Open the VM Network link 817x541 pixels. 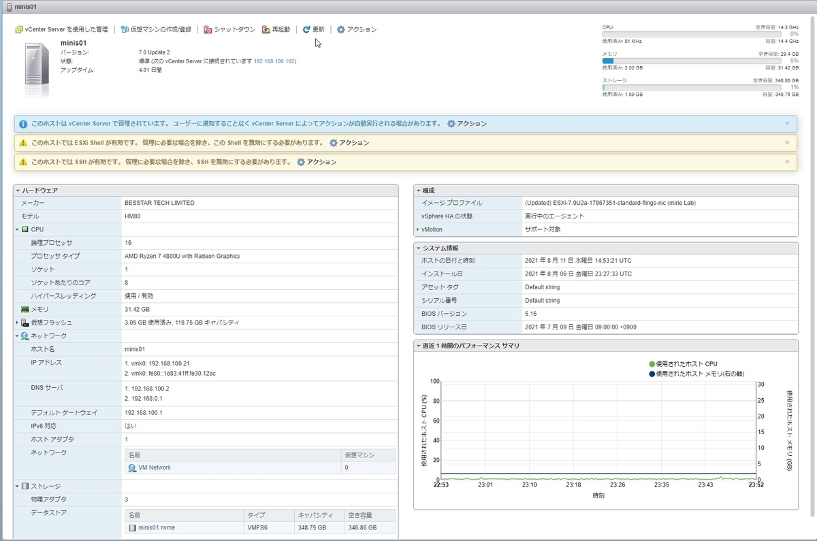tap(155, 468)
